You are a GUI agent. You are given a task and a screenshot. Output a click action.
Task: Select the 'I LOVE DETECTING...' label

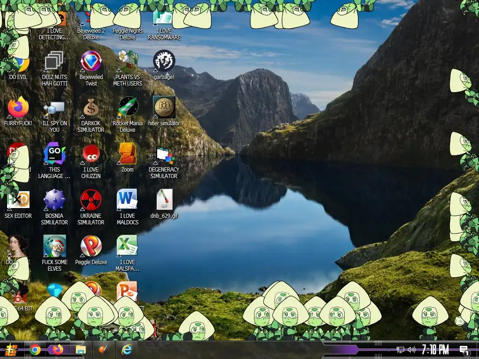click(54, 34)
